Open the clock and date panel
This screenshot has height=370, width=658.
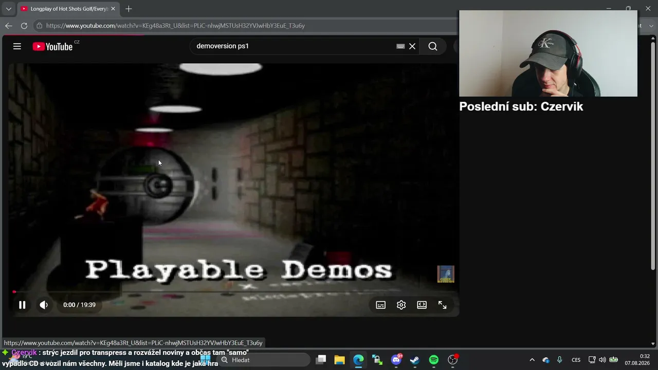click(x=637, y=360)
